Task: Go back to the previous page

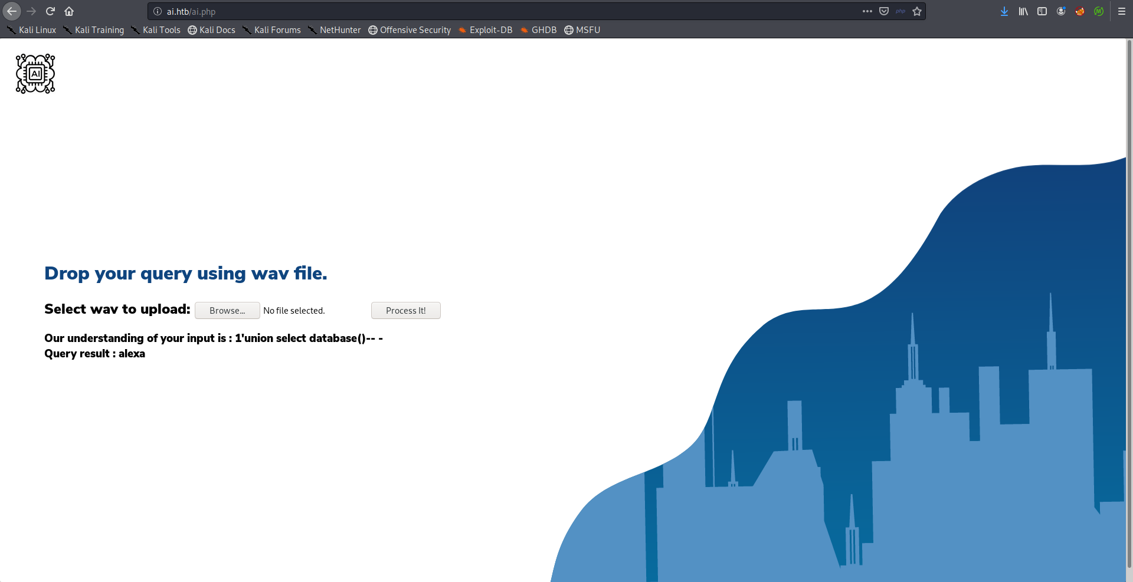Action: (x=12, y=11)
